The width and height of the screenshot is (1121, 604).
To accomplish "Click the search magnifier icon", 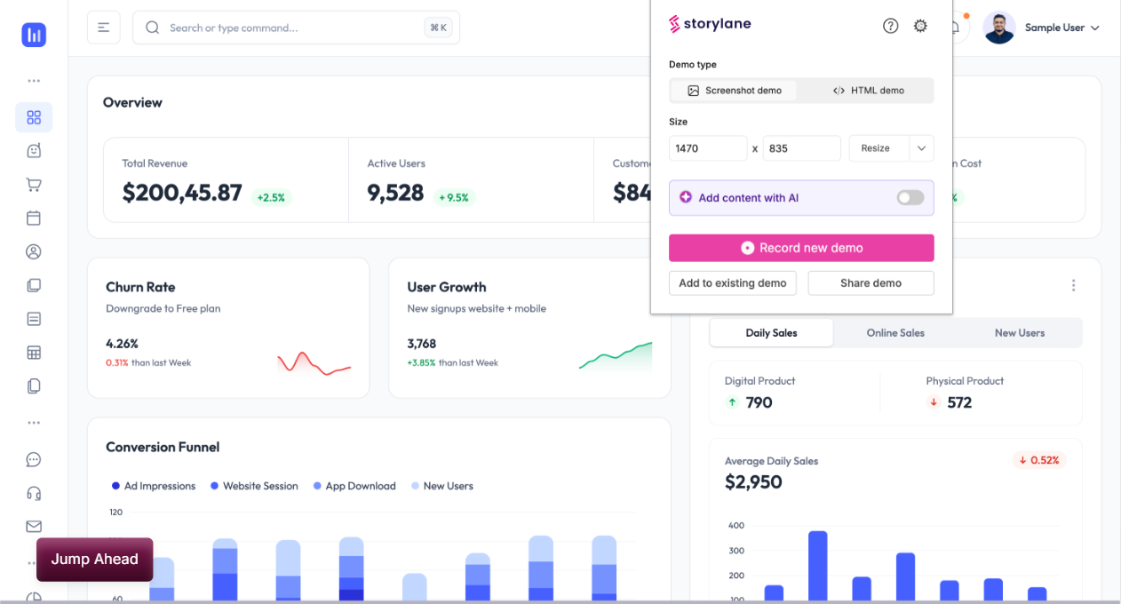I will [152, 28].
